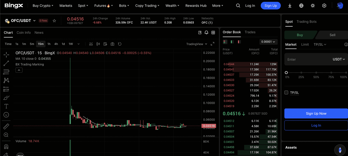Viewport: 348px width, 156px height.
Task: Open the 0.00001 price precision dropdown
Action: tap(268, 42)
